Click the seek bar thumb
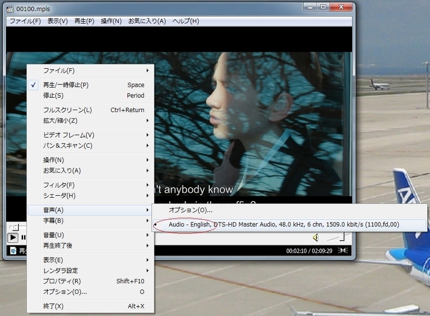The height and width of the screenshot is (316, 430). [x=15, y=227]
